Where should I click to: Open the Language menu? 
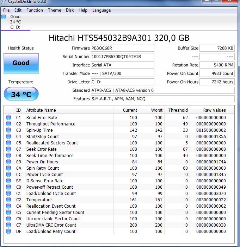point(101,10)
